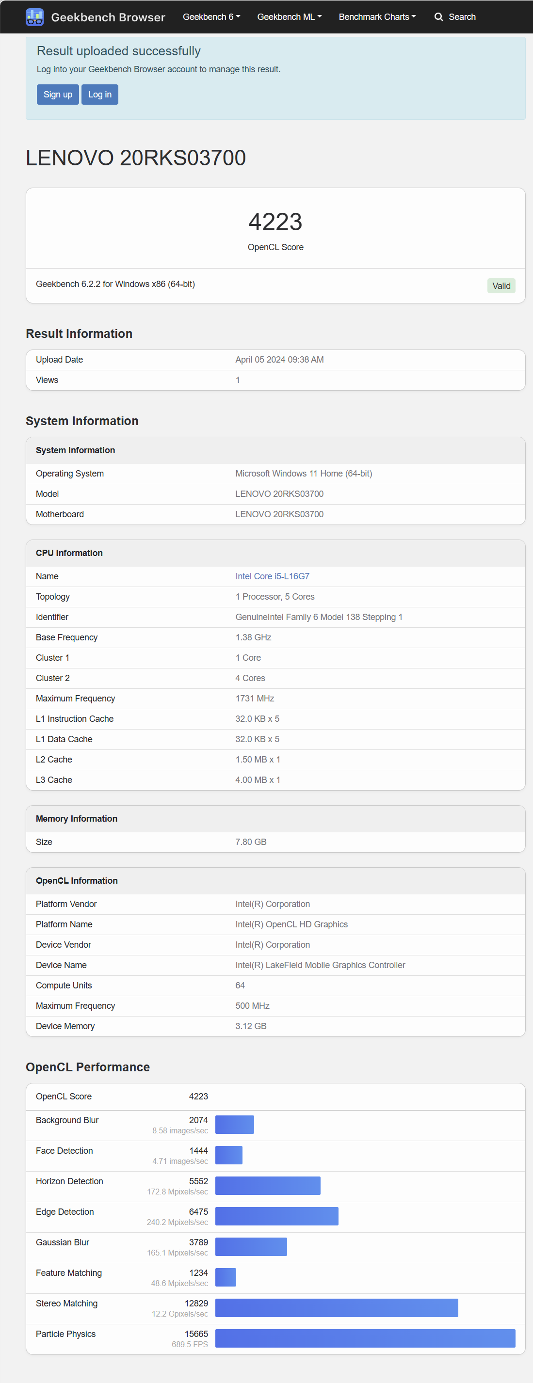This screenshot has width=533, height=1383.
Task: Click the Views count value "1"
Action: click(238, 380)
